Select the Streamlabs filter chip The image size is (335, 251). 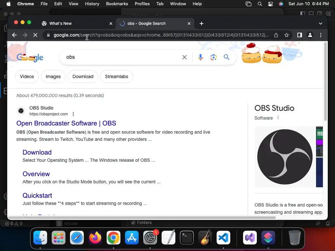click(x=116, y=76)
